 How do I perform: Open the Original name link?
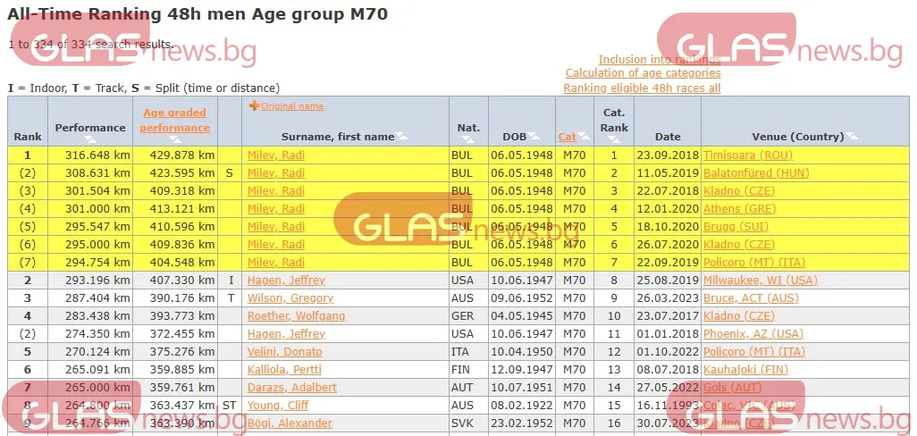[x=292, y=106]
